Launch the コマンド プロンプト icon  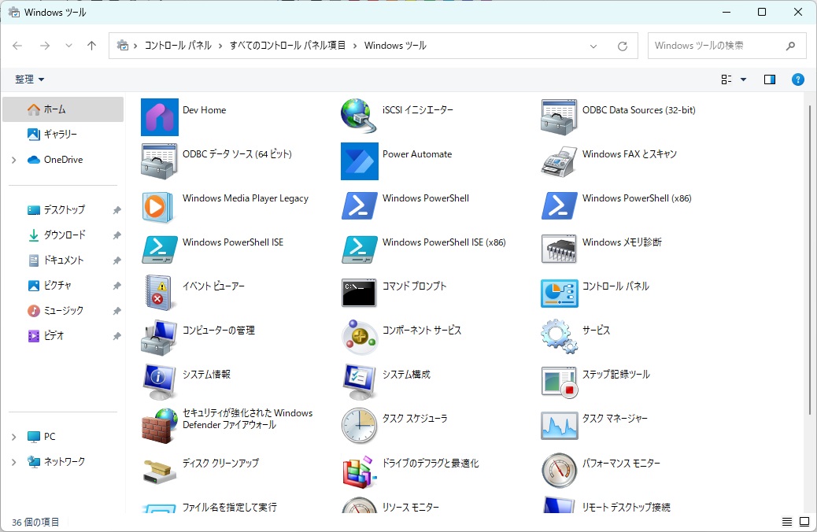(x=359, y=293)
